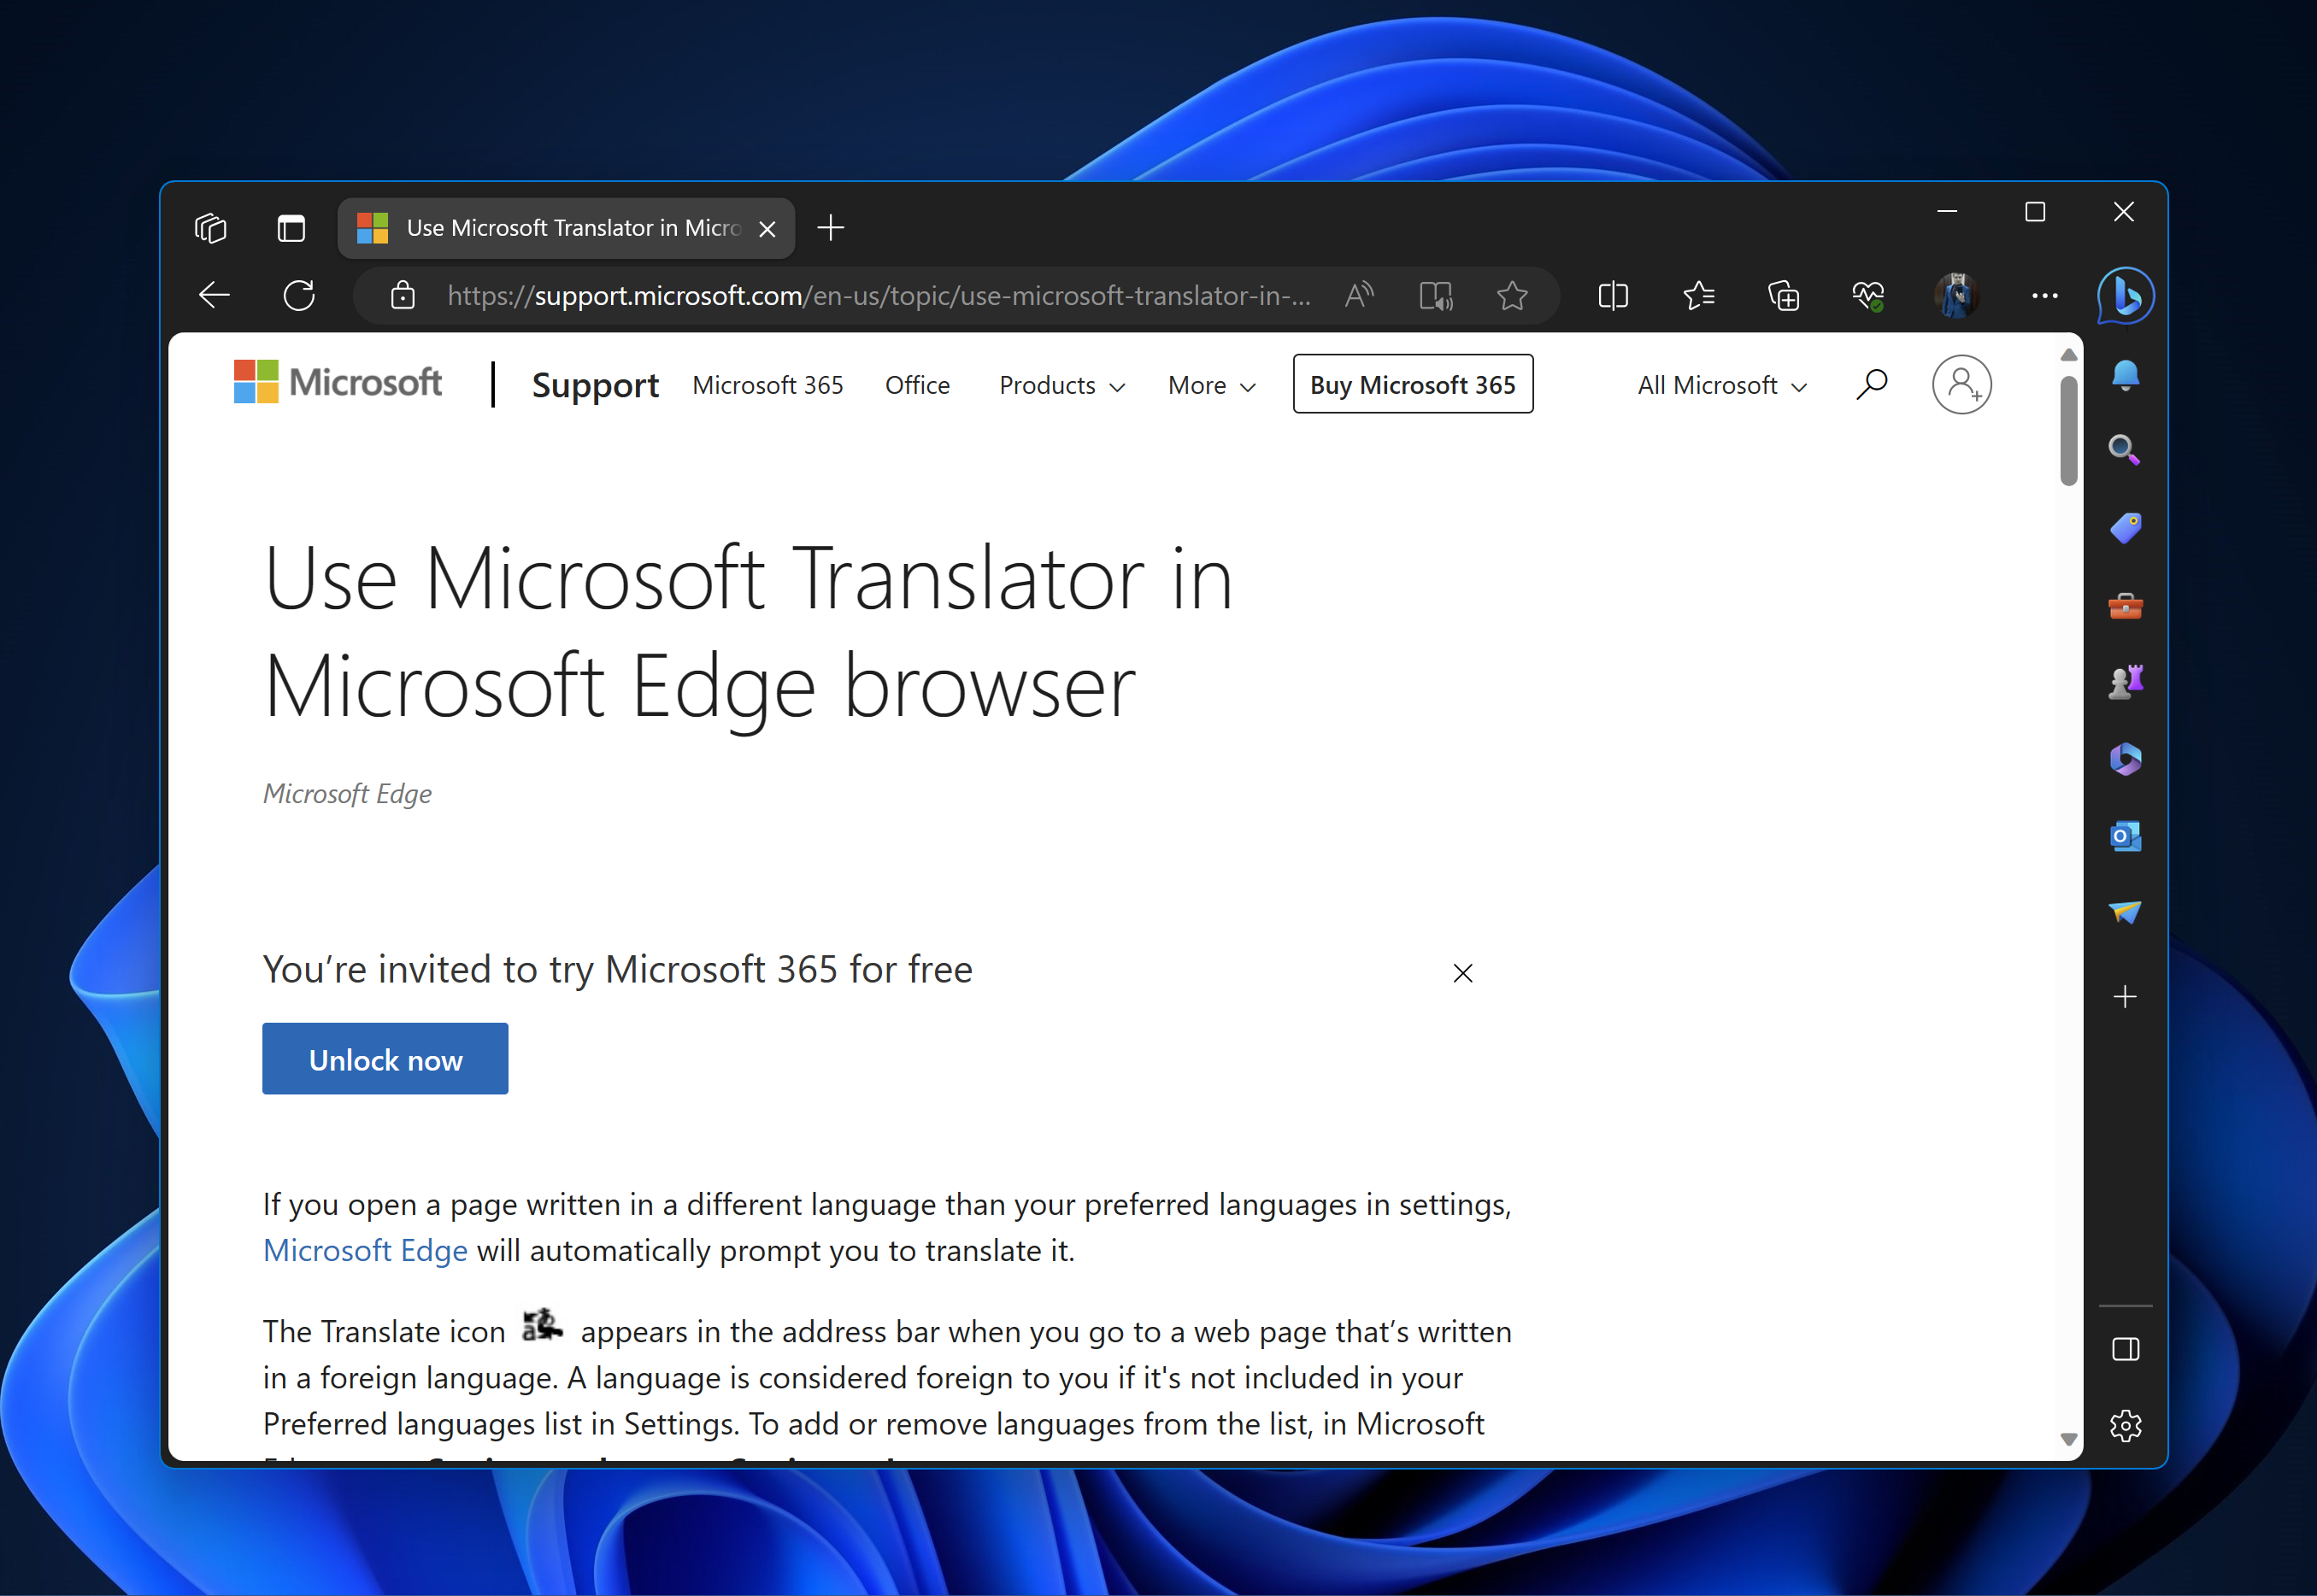Launch Bing Chat from the sidebar
This screenshot has height=1596, width=2317.
(2126, 295)
